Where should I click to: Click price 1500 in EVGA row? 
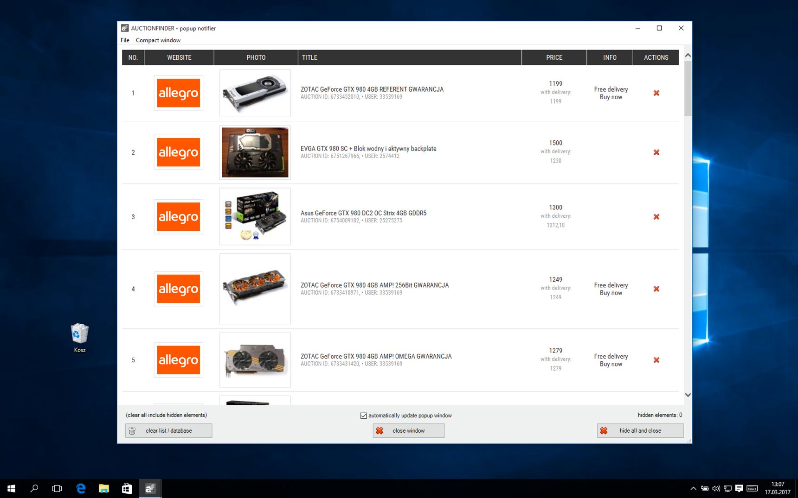pyautogui.click(x=555, y=143)
